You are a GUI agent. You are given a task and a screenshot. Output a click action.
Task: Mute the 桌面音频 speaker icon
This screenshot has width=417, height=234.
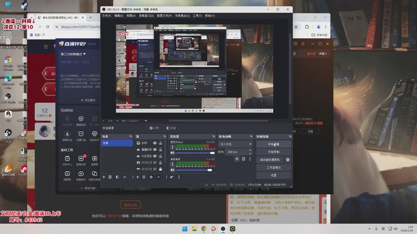pyautogui.click(x=173, y=170)
